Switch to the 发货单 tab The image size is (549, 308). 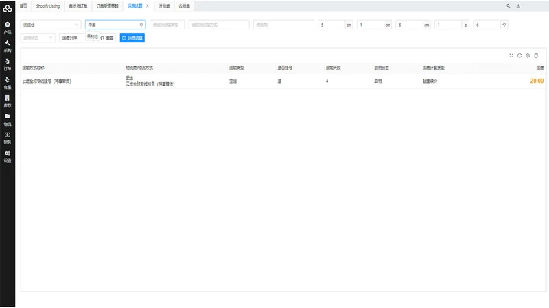pos(164,6)
